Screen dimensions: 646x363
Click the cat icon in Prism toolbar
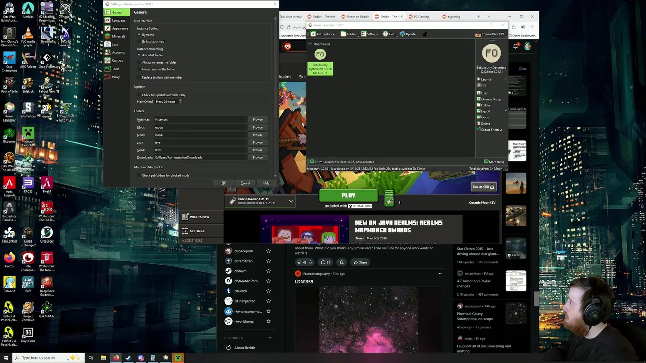[425, 34]
